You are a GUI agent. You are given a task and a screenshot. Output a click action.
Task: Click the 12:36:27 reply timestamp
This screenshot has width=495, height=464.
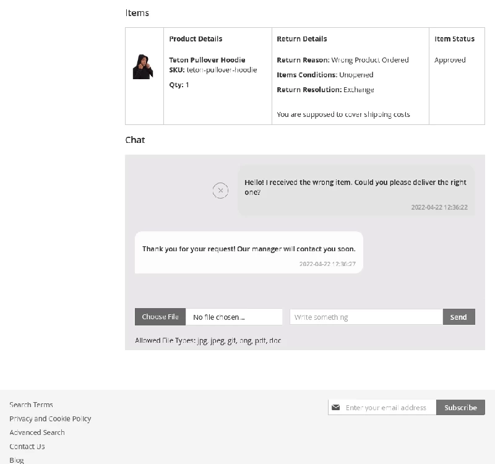(327, 264)
